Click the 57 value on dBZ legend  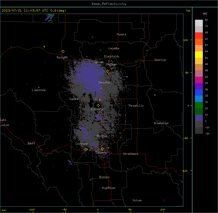206,45
